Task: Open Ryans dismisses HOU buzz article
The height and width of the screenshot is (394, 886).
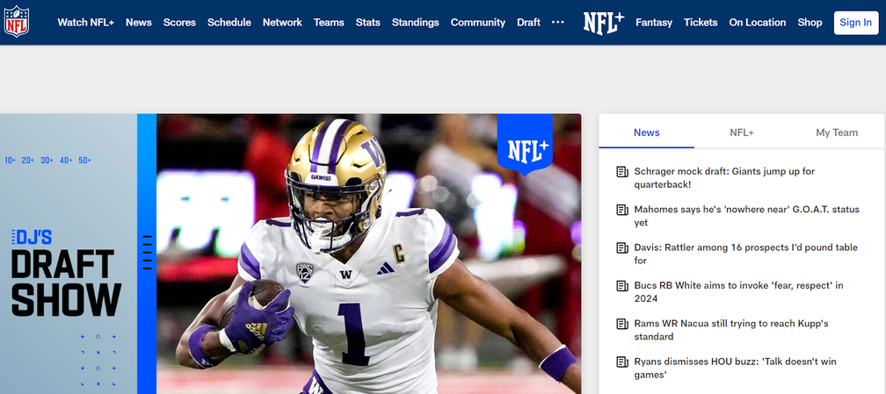Action: point(734,368)
